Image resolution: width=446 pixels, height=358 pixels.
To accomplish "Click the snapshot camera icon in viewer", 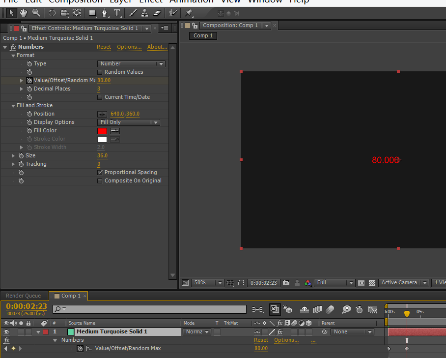I will pyautogui.click(x=286, y=283).
